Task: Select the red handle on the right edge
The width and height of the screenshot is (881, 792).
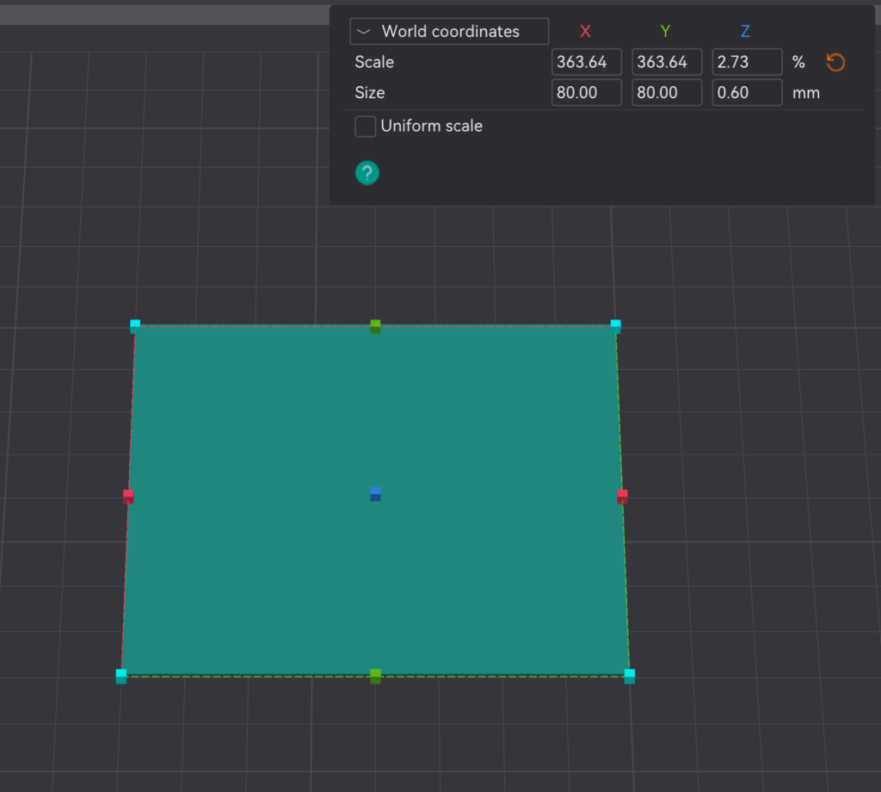Action: 622,496
